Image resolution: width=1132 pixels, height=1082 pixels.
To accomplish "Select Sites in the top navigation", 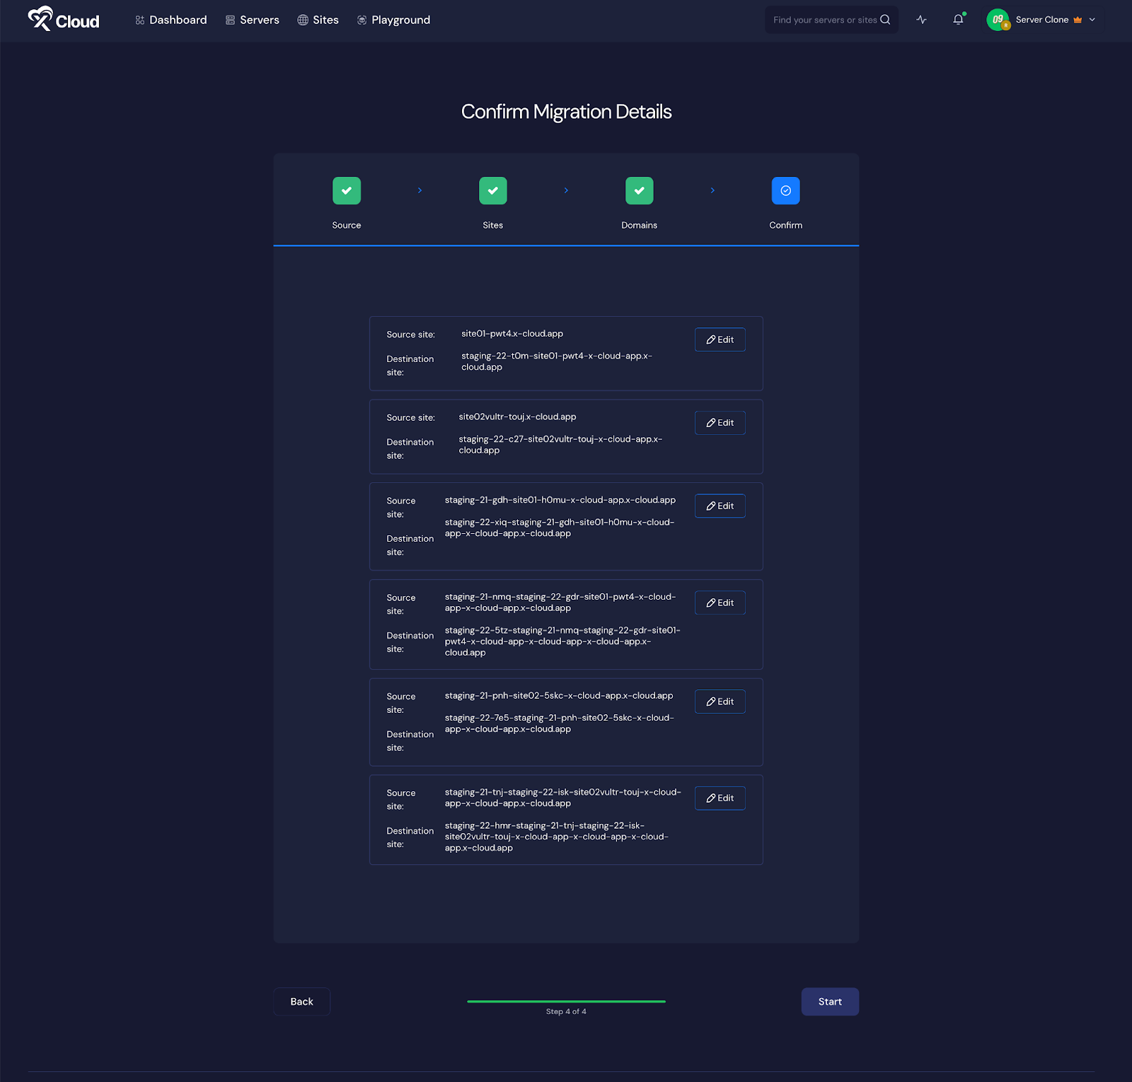I will point(325,19).
